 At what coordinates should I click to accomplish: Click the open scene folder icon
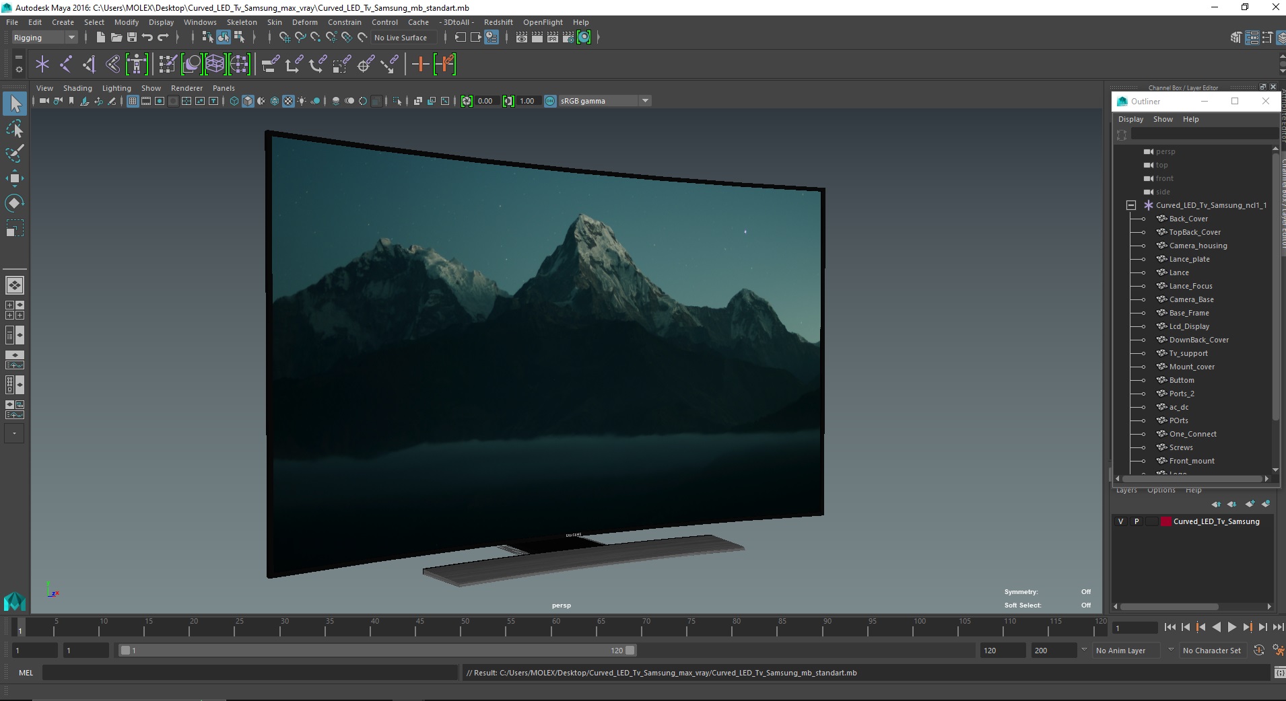pyautogui.click(x=116, y=38)
